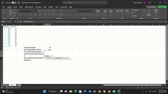
Task: Open the Merge & Center dropdown arrow
Action: tap(73, 15)
